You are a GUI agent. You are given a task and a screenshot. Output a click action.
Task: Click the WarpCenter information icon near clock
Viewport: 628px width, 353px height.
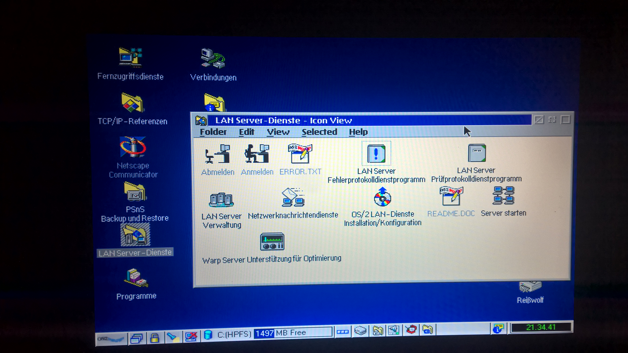(x=499, y=328)
